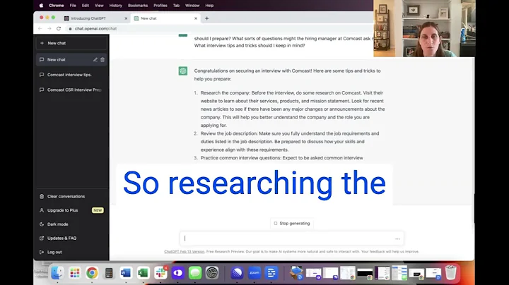Open the View menu
This screenshot has height=285, width=509.
tap(99, 6)
